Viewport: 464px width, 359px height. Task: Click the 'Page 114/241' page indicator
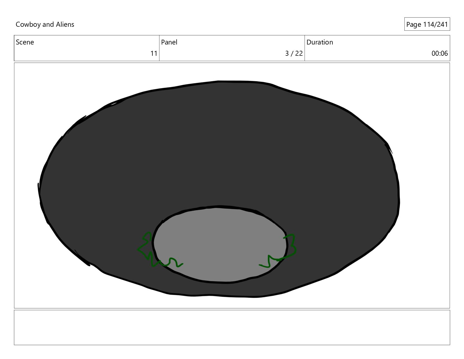427,24
